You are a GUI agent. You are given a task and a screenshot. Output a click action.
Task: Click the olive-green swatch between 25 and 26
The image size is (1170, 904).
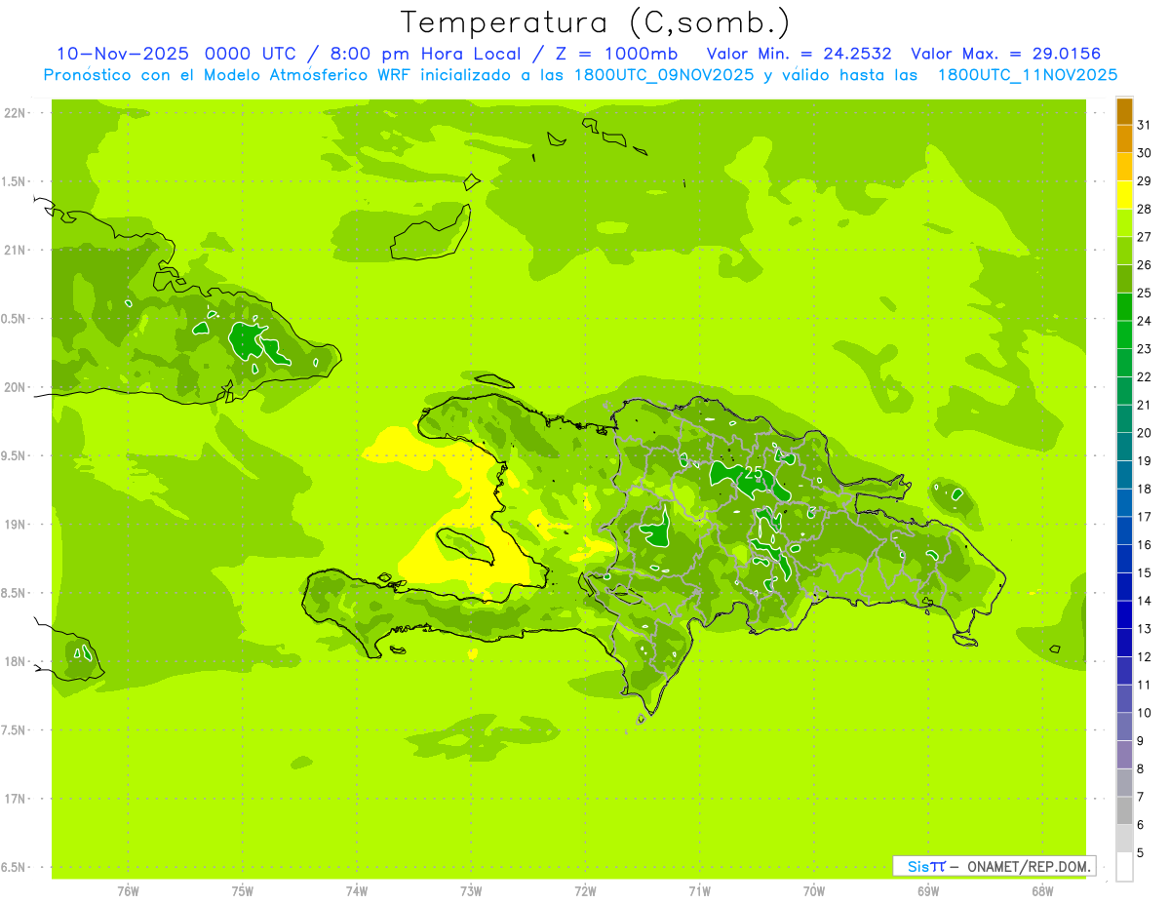click(x=1124, y=279)
